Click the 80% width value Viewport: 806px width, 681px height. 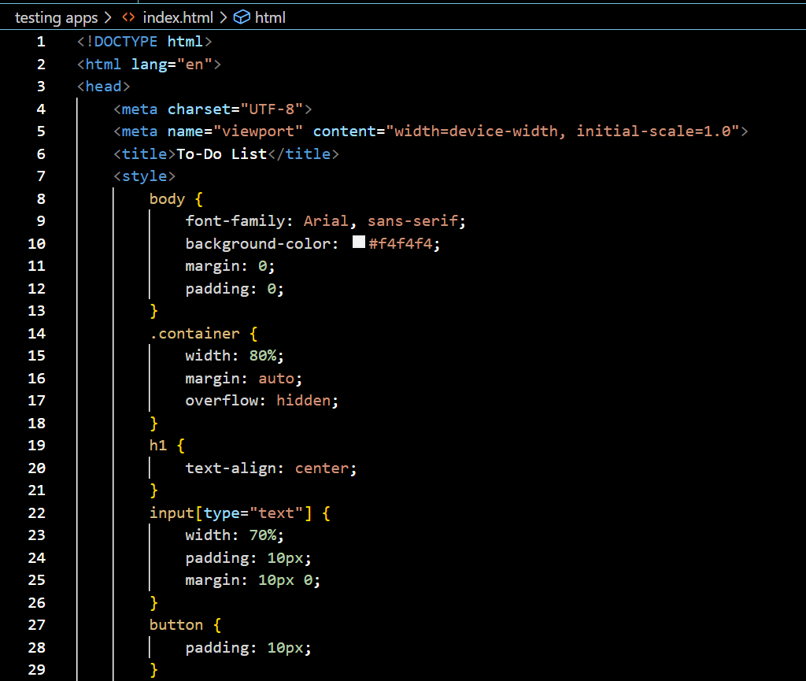263,356
